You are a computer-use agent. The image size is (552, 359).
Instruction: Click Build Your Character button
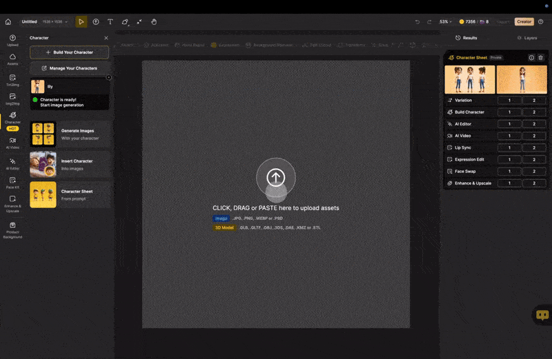pos(69,52)
